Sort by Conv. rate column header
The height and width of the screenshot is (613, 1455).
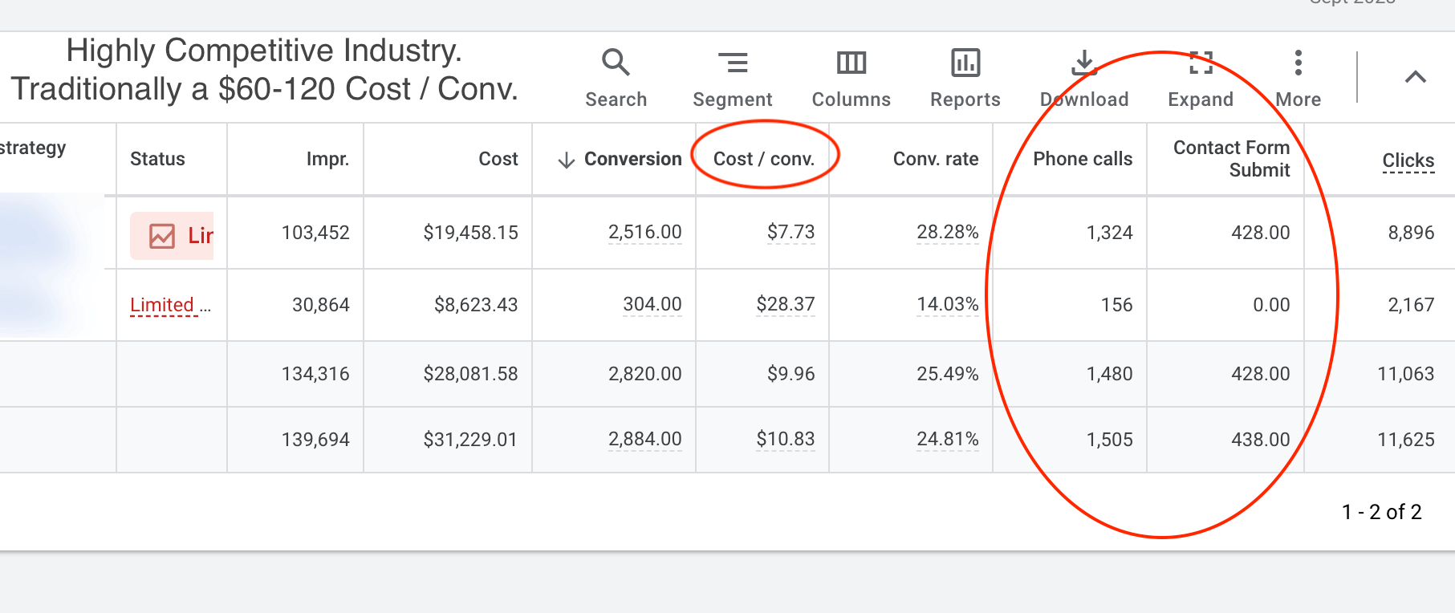pos(936,159)
